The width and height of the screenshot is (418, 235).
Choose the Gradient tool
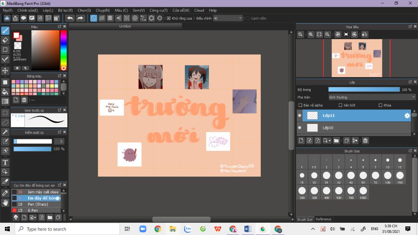(x=5, y=101)
